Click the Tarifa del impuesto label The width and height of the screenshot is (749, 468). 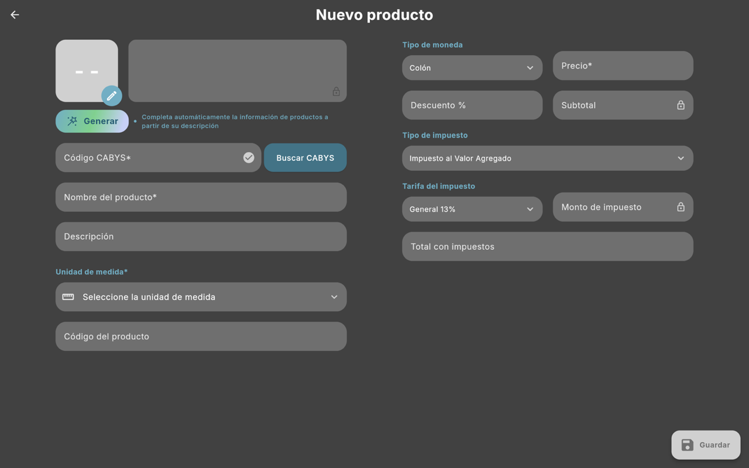(439, 186)
